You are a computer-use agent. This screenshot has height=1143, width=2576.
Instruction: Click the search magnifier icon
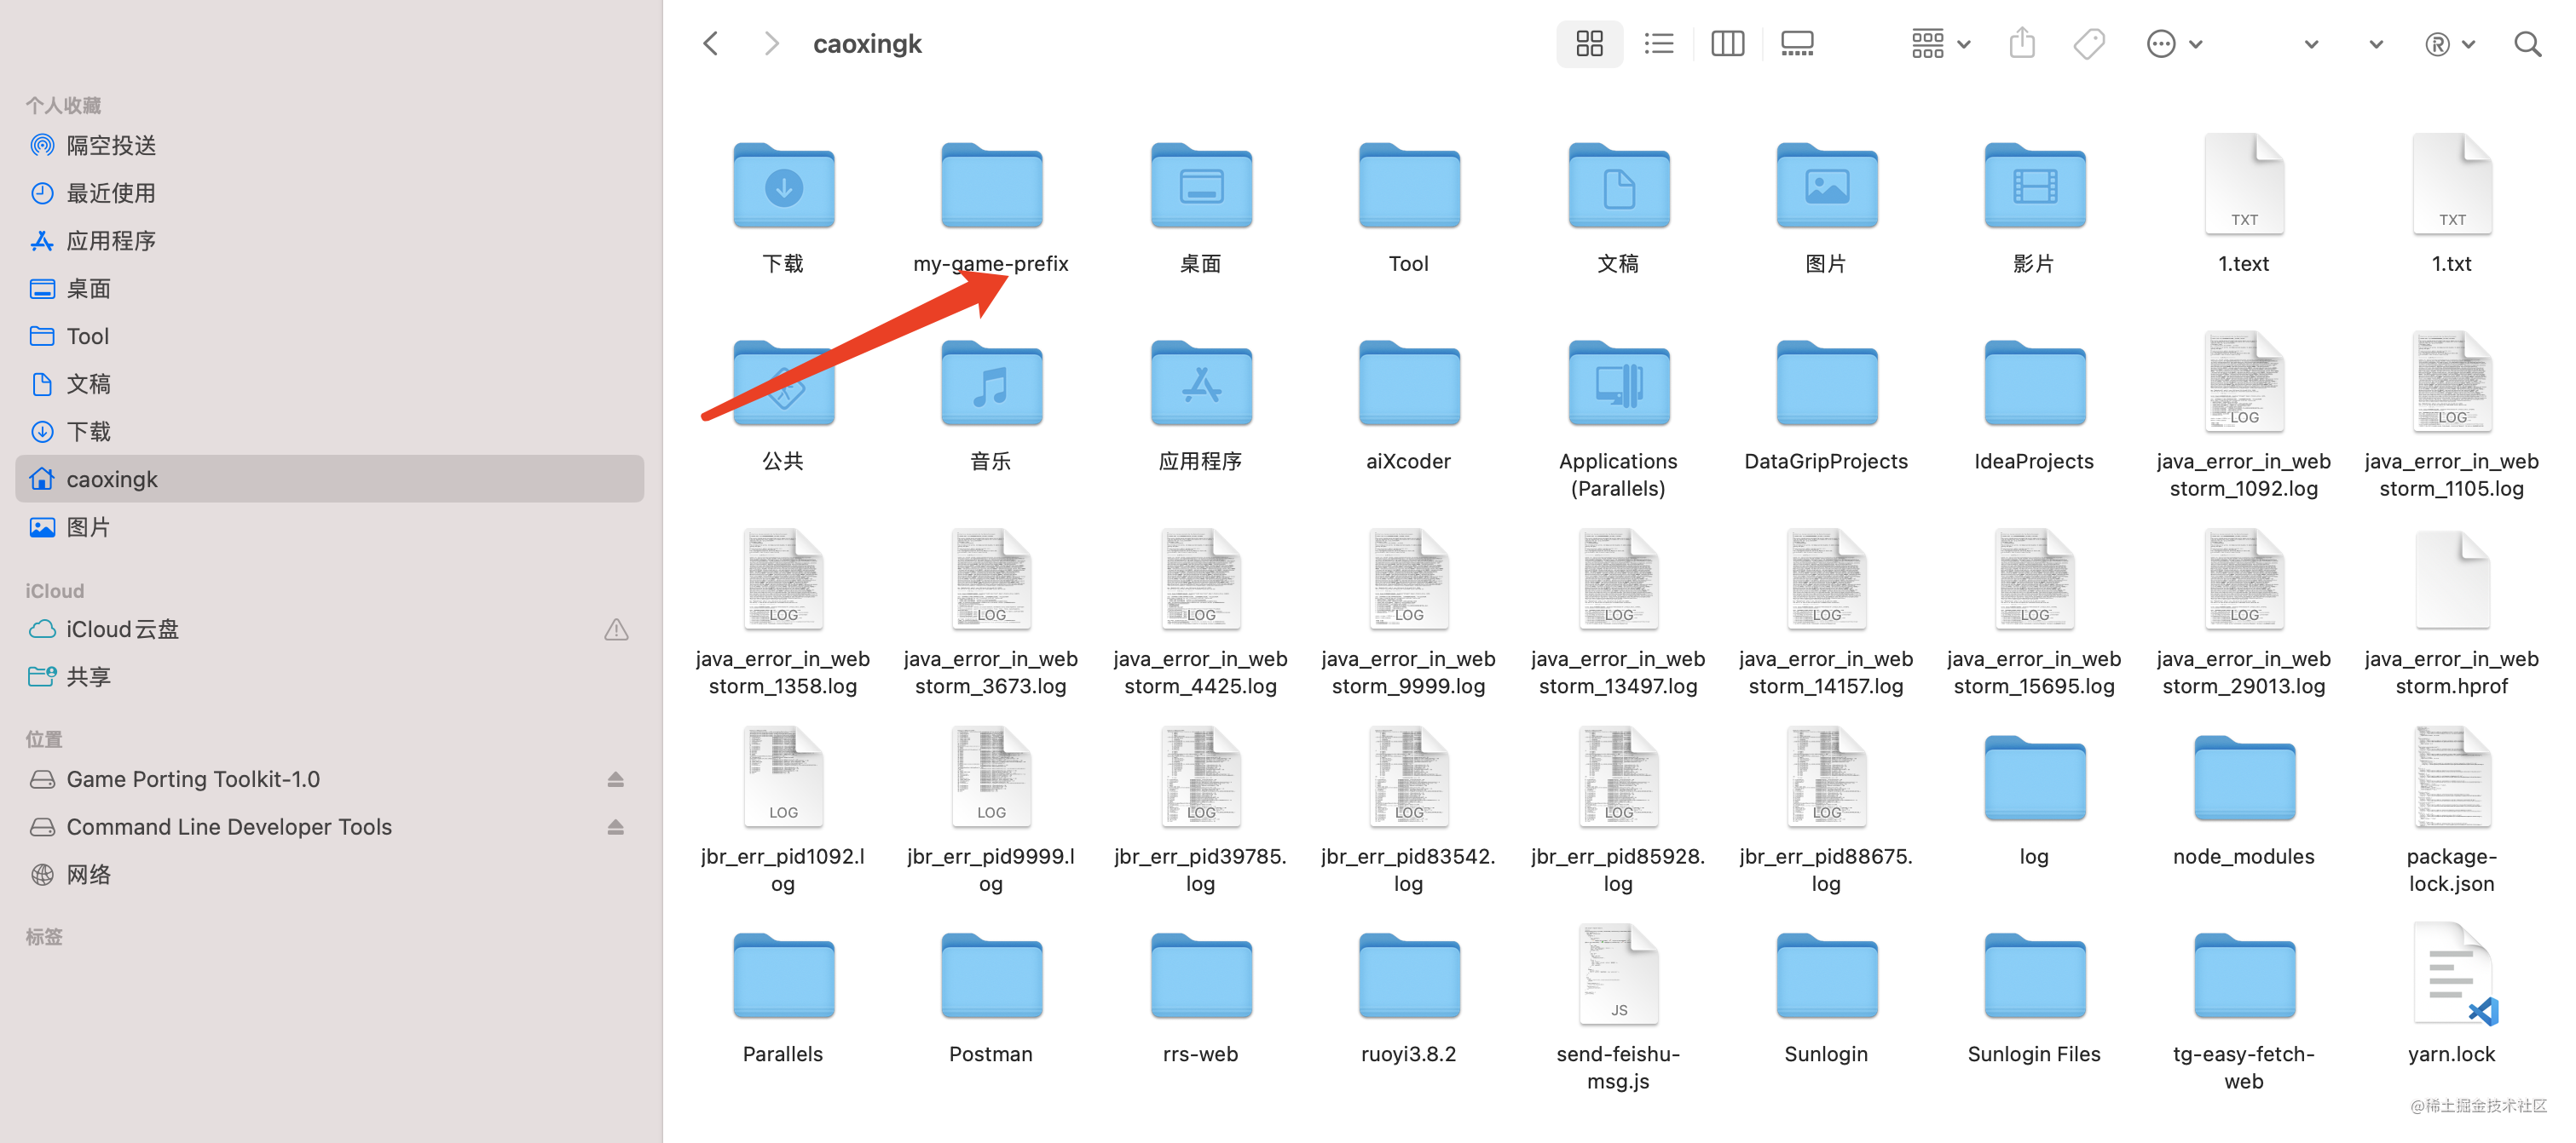point(2527,44)
